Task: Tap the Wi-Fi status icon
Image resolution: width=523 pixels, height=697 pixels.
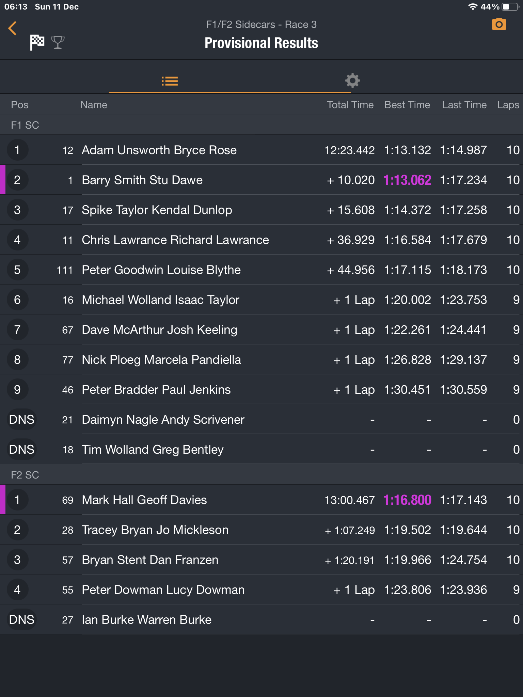Action: [473, 7]
